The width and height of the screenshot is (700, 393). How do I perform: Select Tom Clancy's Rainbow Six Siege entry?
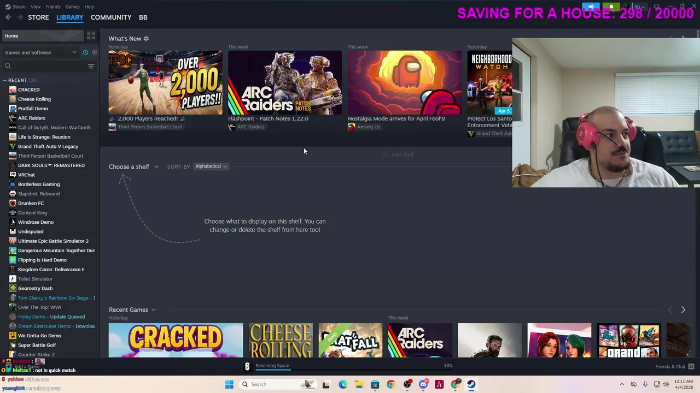point(56,298)
